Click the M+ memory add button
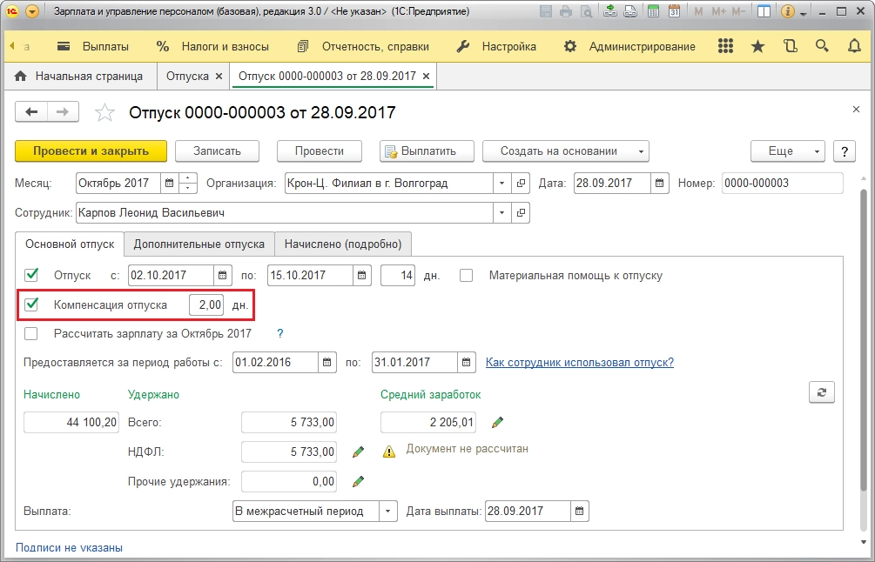This screenshot has height=562, width=875. pos(718,11)
